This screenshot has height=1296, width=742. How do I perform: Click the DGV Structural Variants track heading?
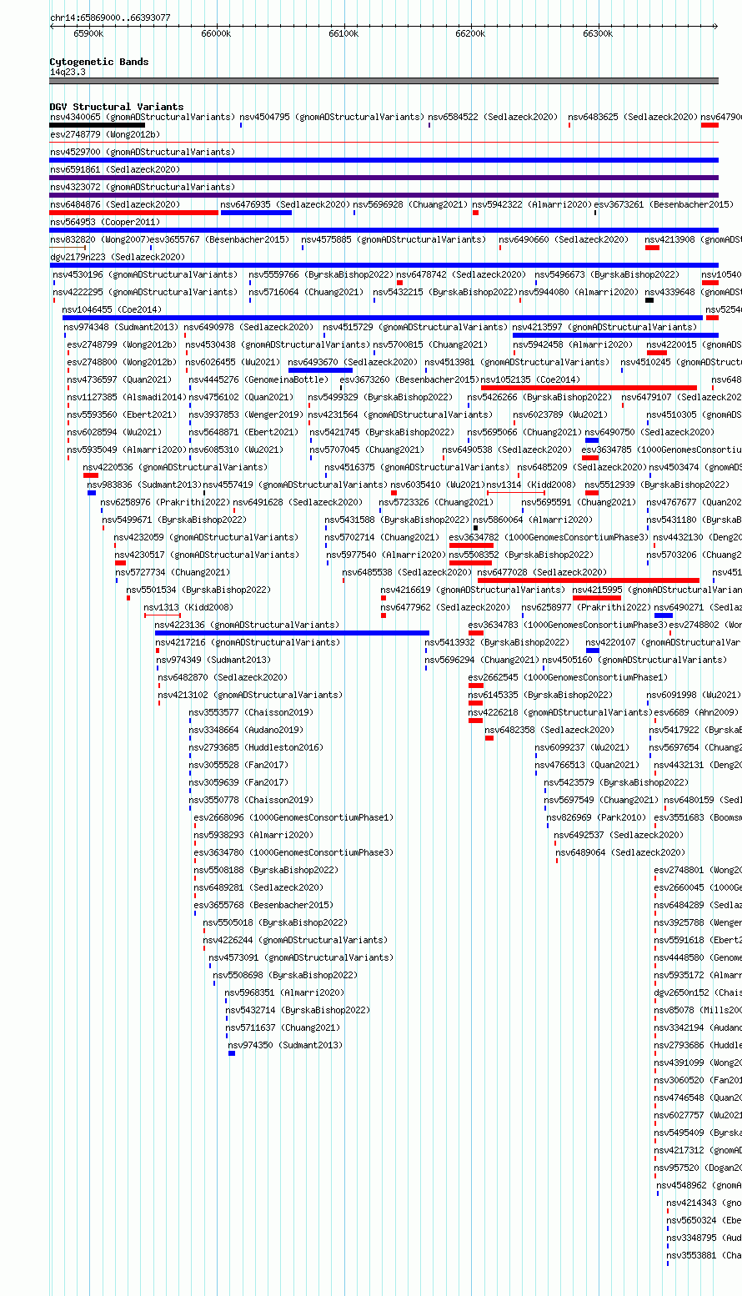click(117, 107)
